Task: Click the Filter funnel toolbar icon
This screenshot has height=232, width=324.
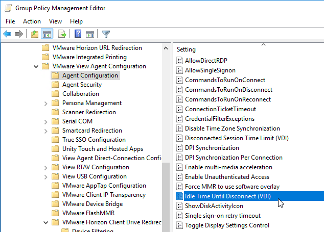Action: click(x=106, y=34)
